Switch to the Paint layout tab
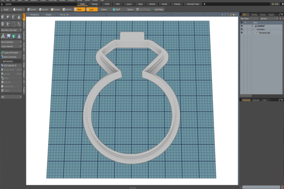 118,4
